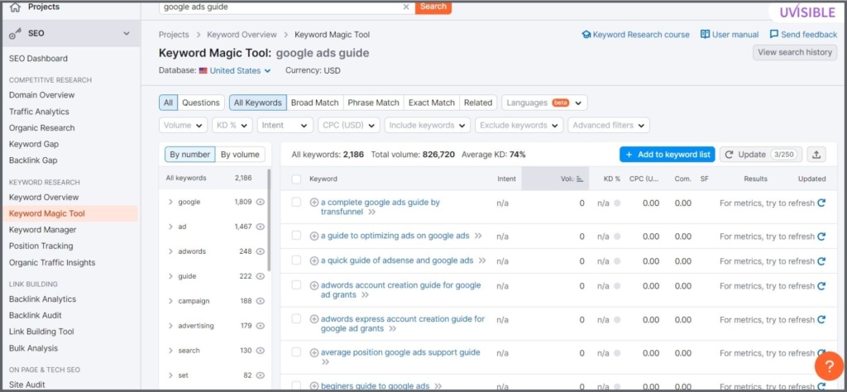Open the help chat bubble icon
Viewport: 847px width, 392px height.
pyautogui.click(x=829, y=366)
